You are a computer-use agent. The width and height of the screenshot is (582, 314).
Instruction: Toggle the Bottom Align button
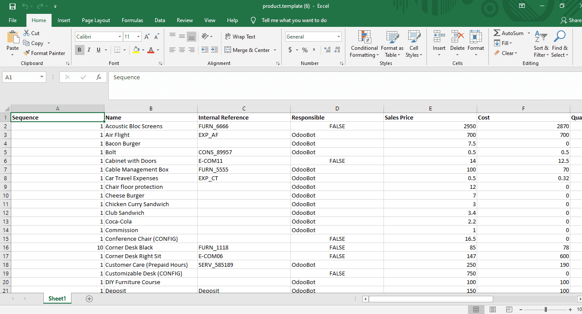192,36
